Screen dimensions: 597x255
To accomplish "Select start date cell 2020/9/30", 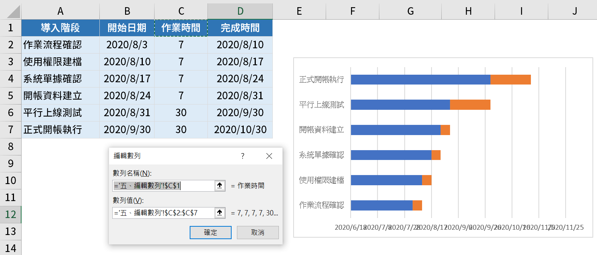I will point(127,130).
